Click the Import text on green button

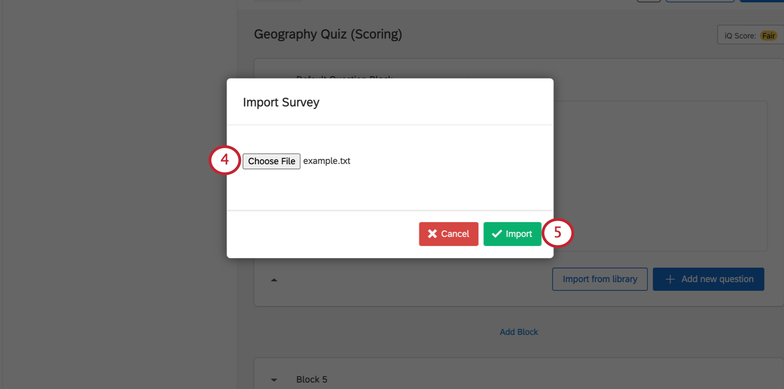click(519, 234)
